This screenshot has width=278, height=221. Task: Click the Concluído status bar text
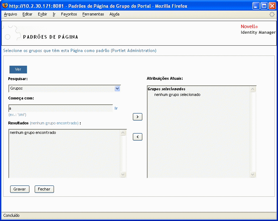coord(11,215)
